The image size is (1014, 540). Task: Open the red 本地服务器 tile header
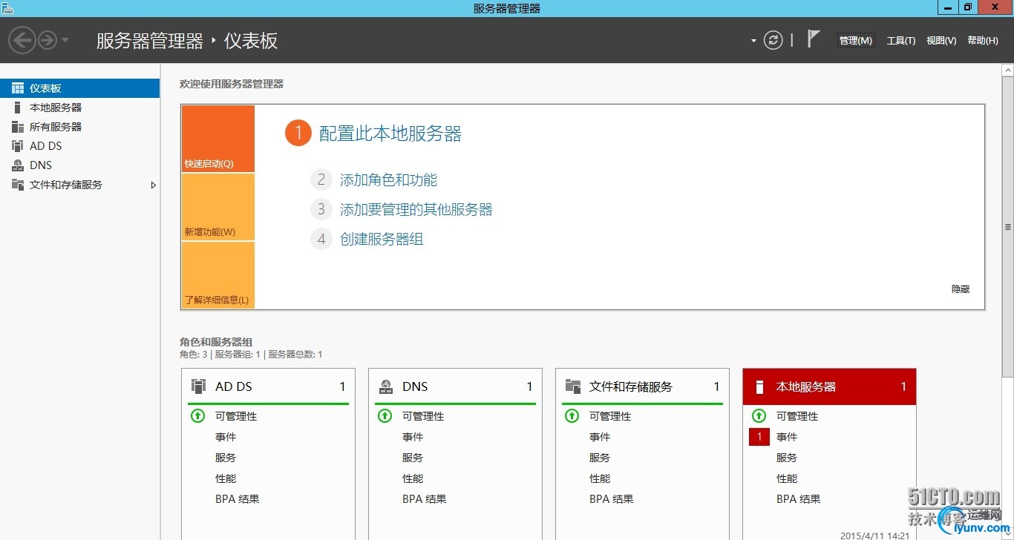829,386
